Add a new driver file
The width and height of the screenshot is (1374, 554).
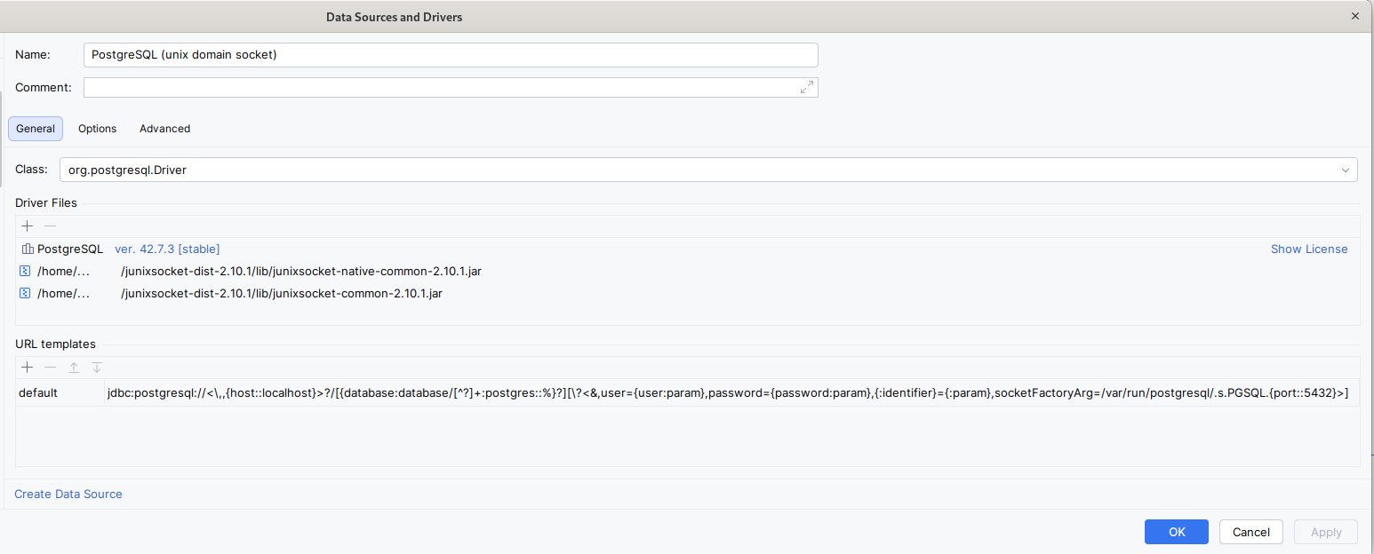tap(27, 226)
